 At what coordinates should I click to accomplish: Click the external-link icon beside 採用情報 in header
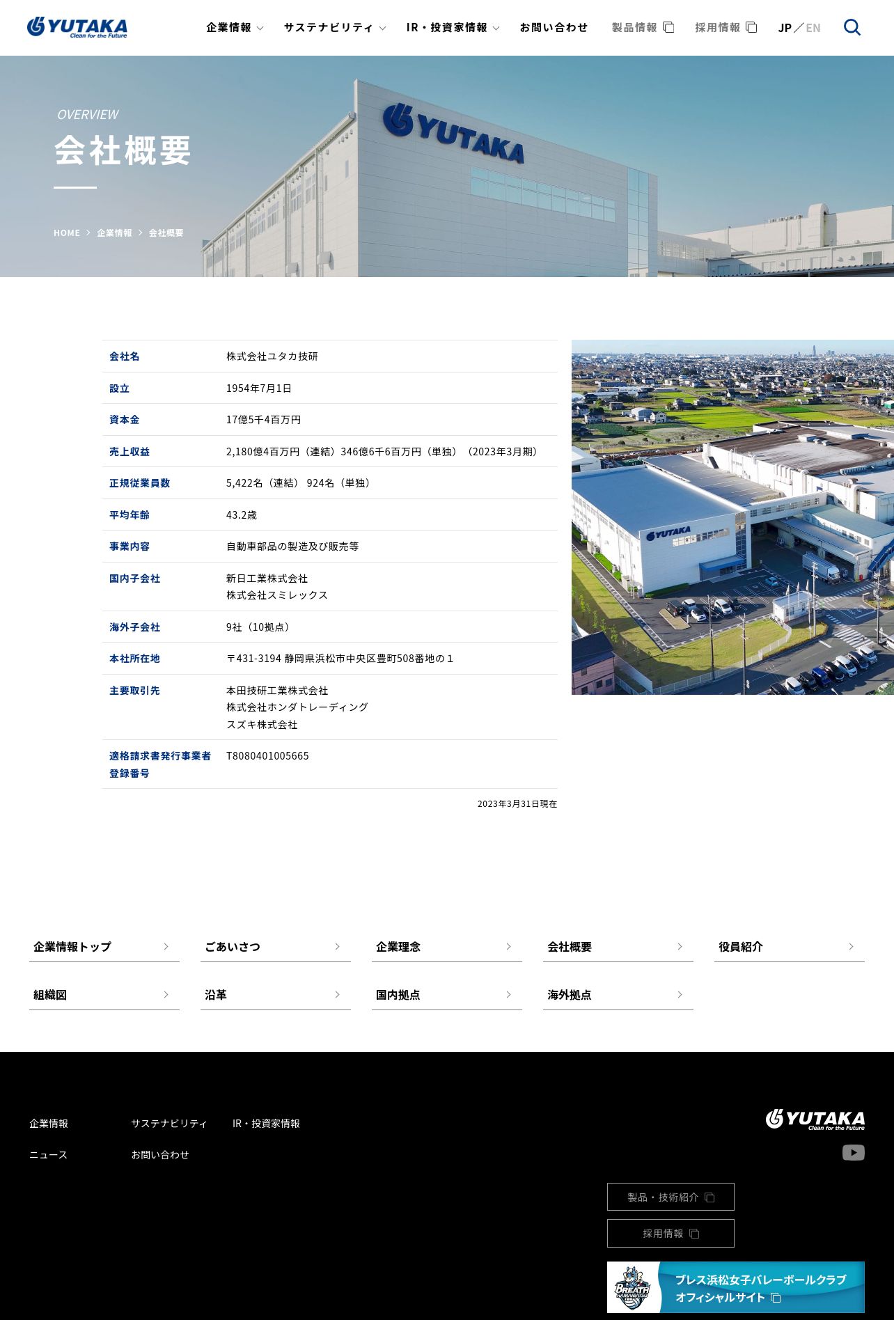(x=751, y=27)
